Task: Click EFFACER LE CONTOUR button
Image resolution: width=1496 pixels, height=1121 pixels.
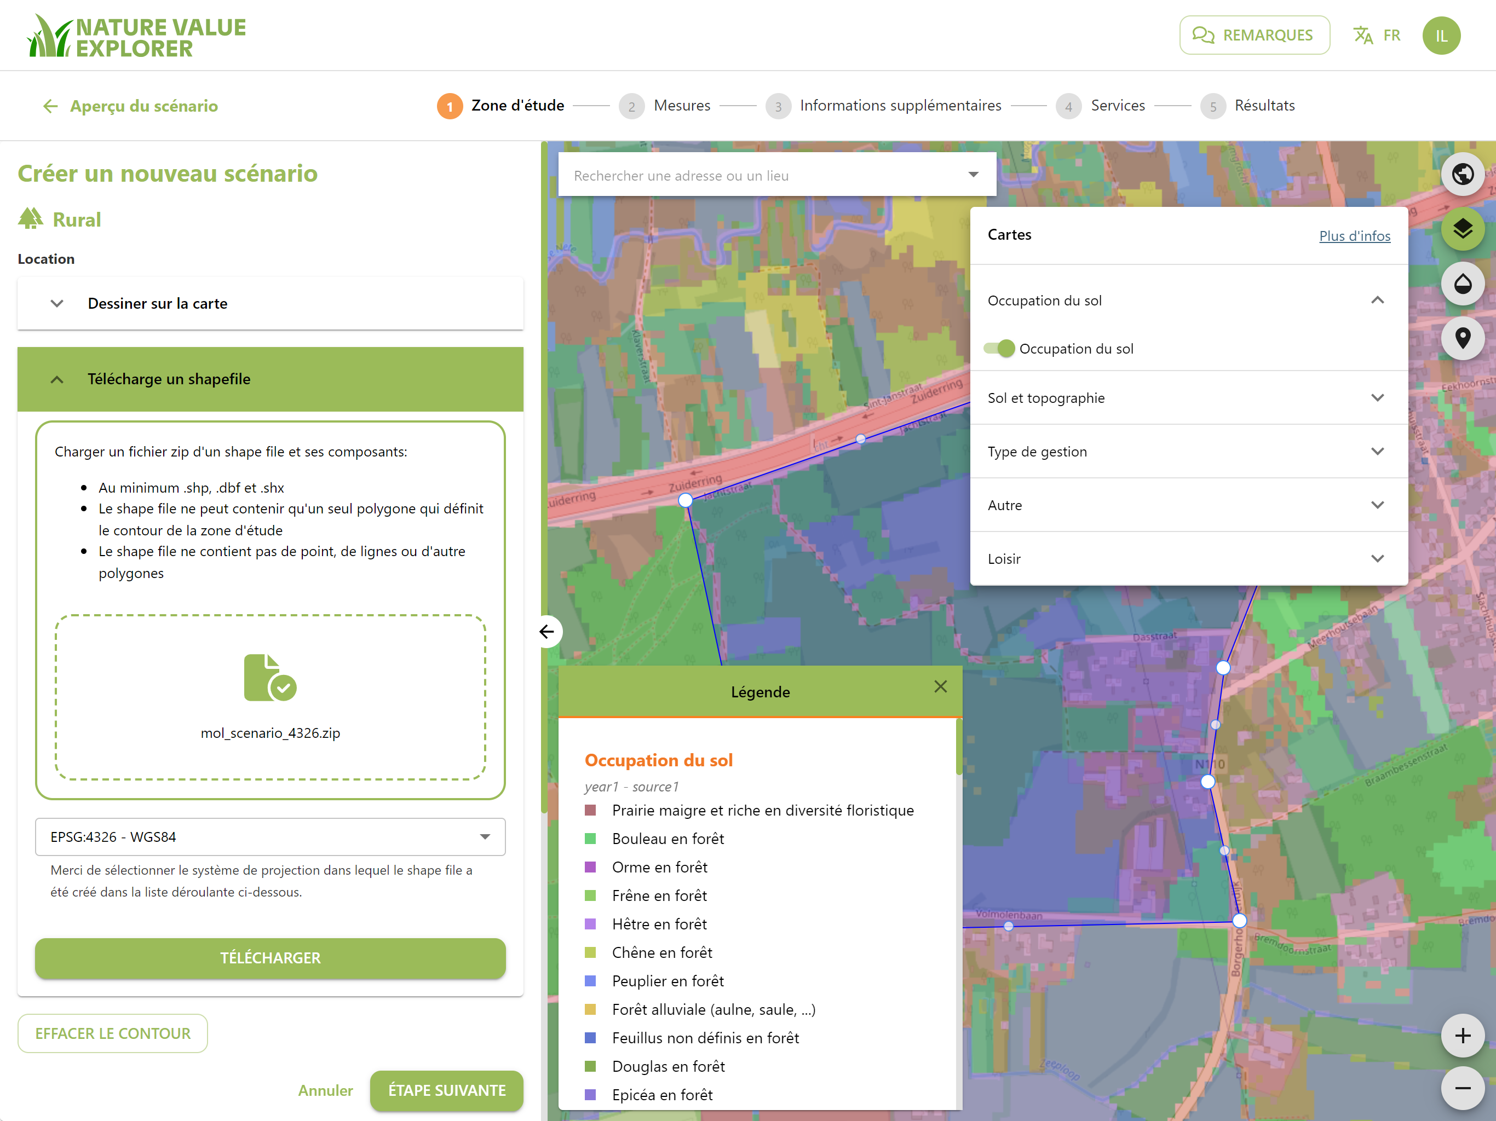Action: (112, 1033)
